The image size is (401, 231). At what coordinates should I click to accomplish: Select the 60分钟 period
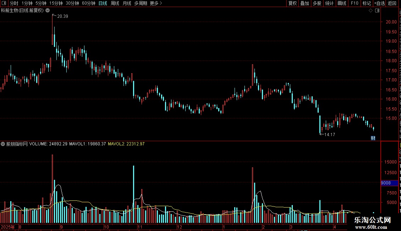click(88, 3)
